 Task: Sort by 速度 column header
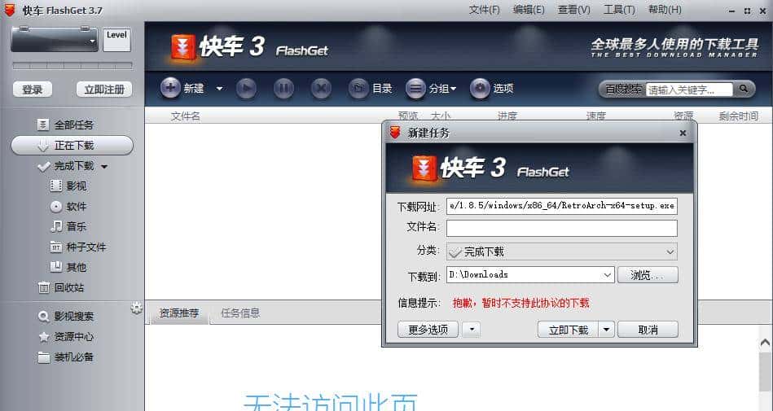pyautogui.click(x=595, y=116)
